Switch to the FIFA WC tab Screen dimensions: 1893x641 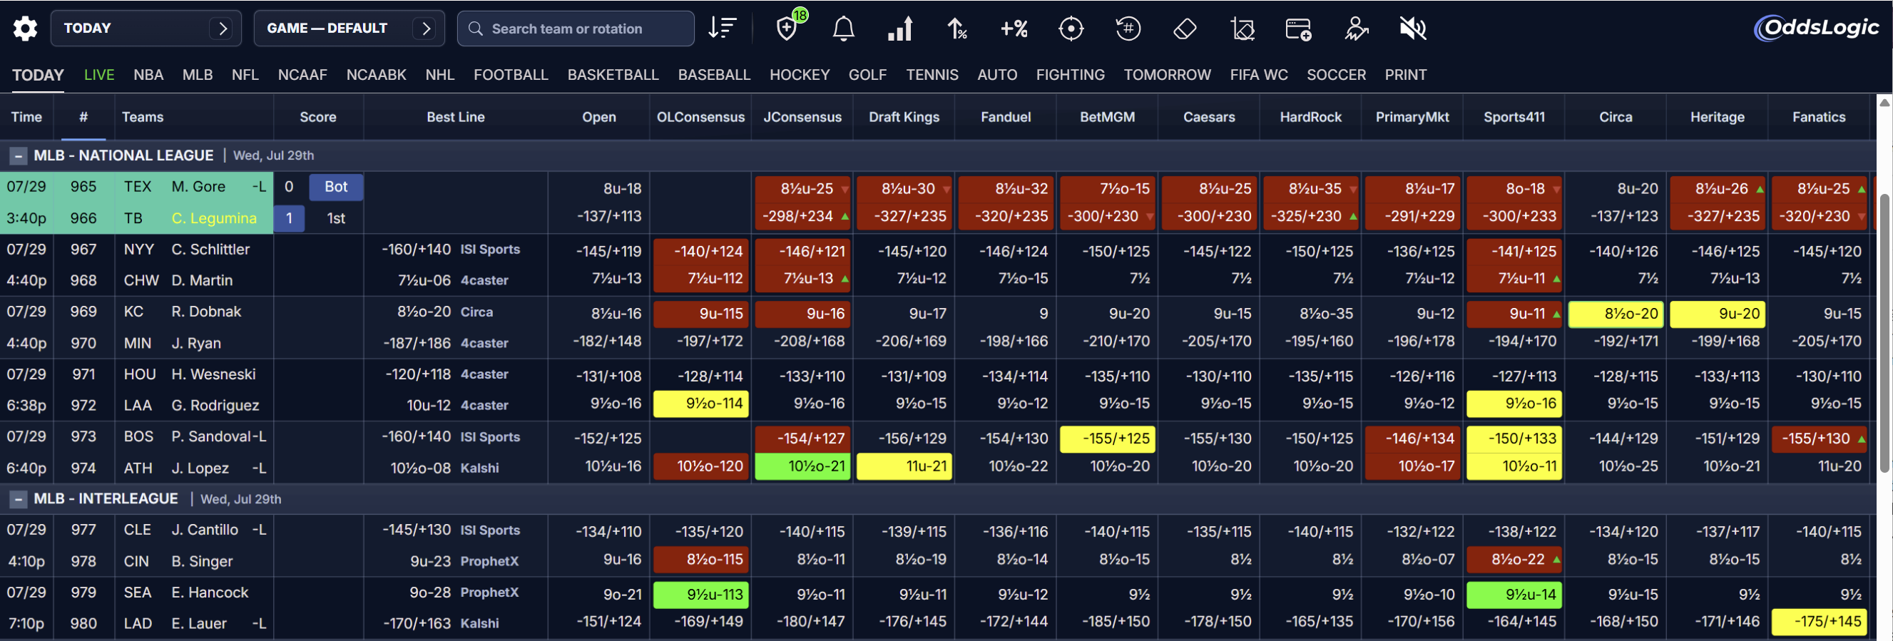[x=1259, y=75]
